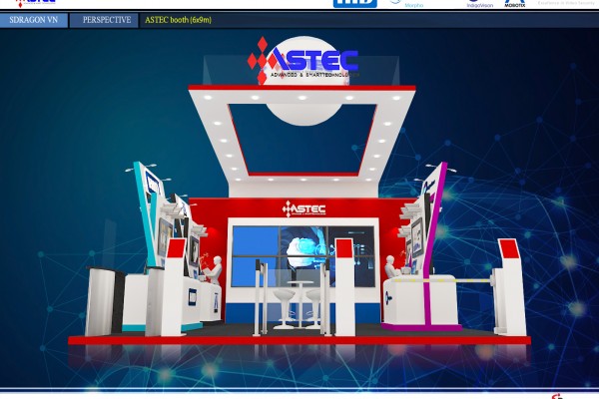Select the Mobotix logo
This screenshot has height=399, width=599.
515,4
